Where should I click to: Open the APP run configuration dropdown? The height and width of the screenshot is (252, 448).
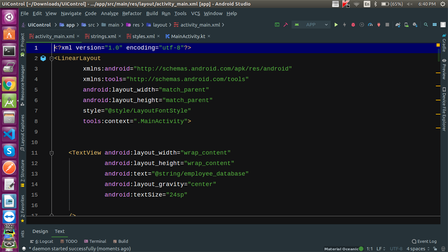(311, 25)
